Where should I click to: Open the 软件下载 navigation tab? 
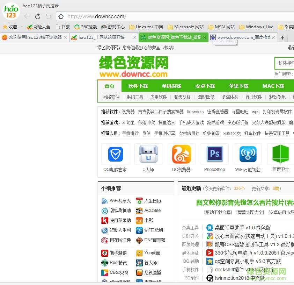point(138,86)
